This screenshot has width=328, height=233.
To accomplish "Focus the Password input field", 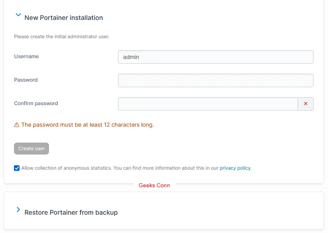I will pyautogui.click(x=215, y=80).
